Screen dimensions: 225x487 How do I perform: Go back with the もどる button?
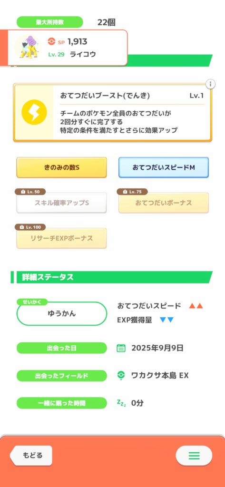31,456
